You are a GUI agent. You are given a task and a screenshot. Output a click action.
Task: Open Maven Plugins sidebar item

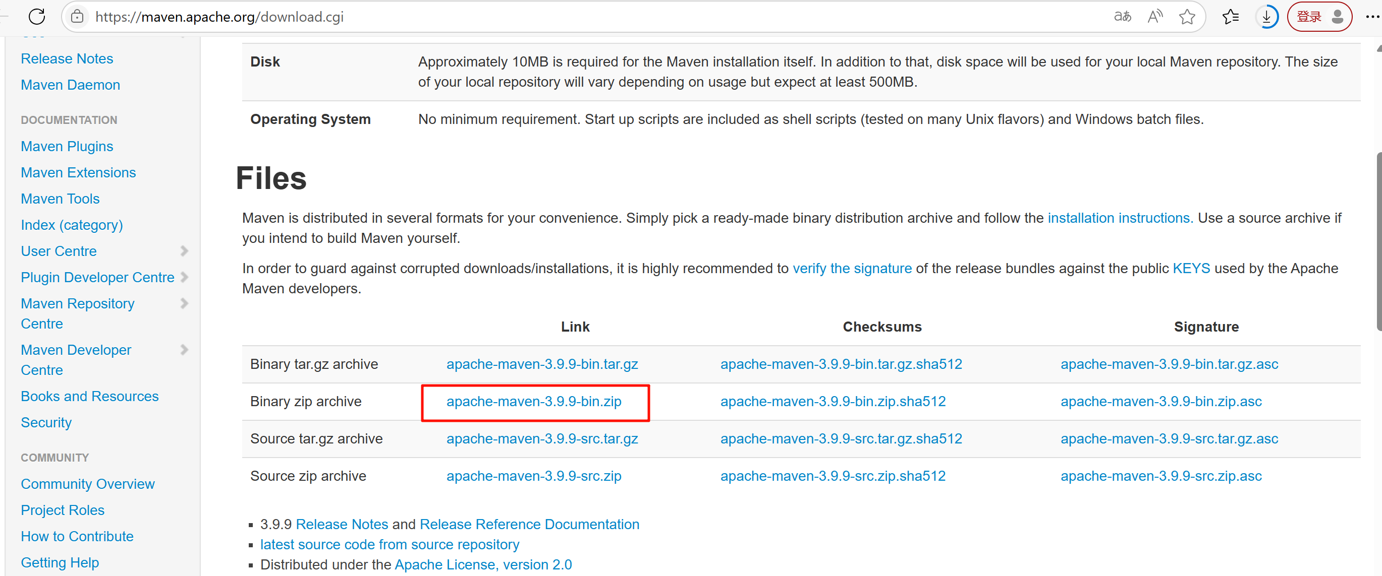(x=67, y=146)
